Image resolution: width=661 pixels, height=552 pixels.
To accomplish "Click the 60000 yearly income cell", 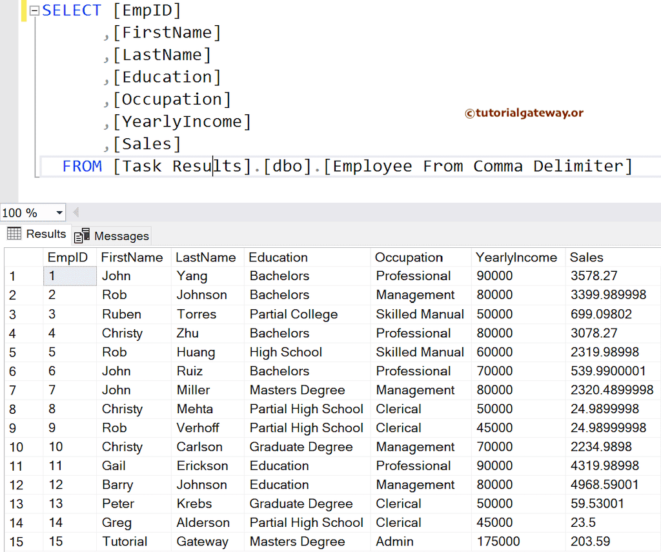I will [518, 352].
